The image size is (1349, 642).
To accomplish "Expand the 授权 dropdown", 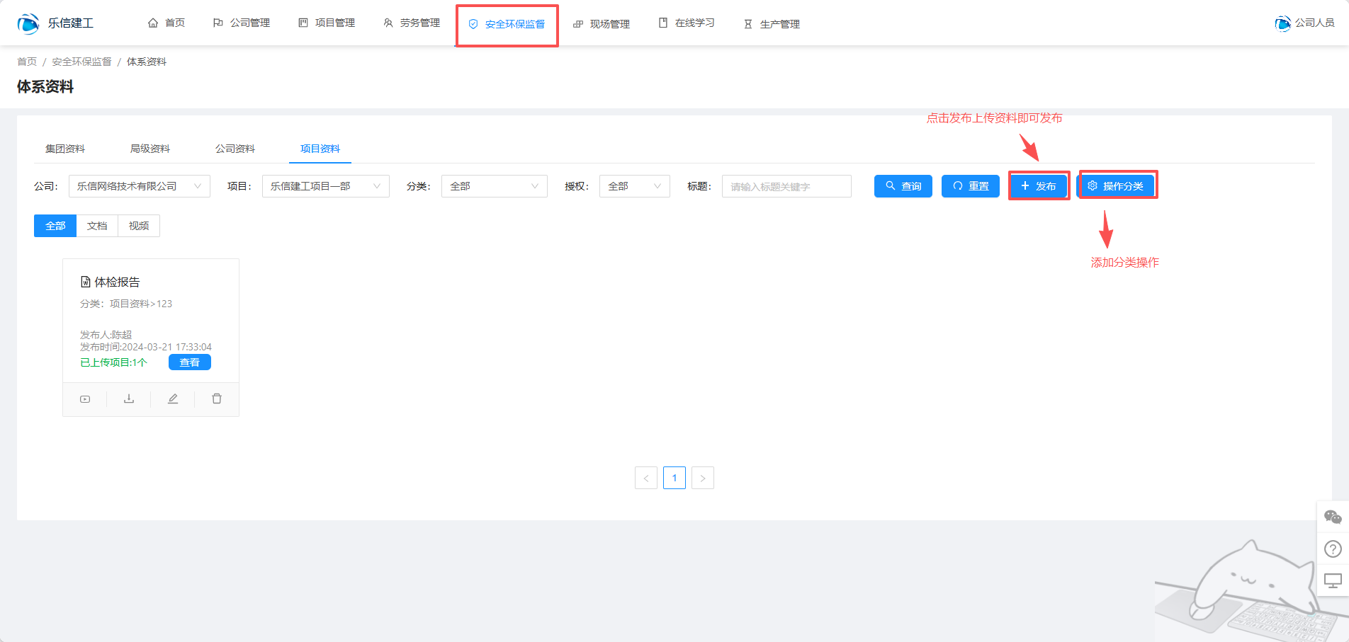I will click(x=634, y=186).
